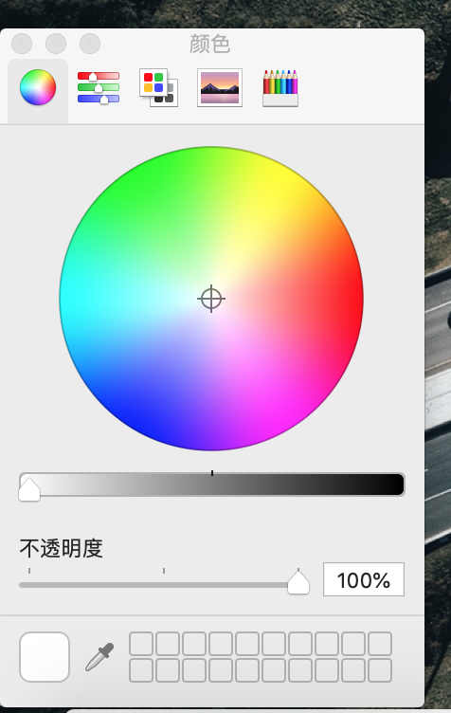Click the crosshair at the wheel center
The width and height of the screenshot is (451, 713).
[x=211, y=299]
